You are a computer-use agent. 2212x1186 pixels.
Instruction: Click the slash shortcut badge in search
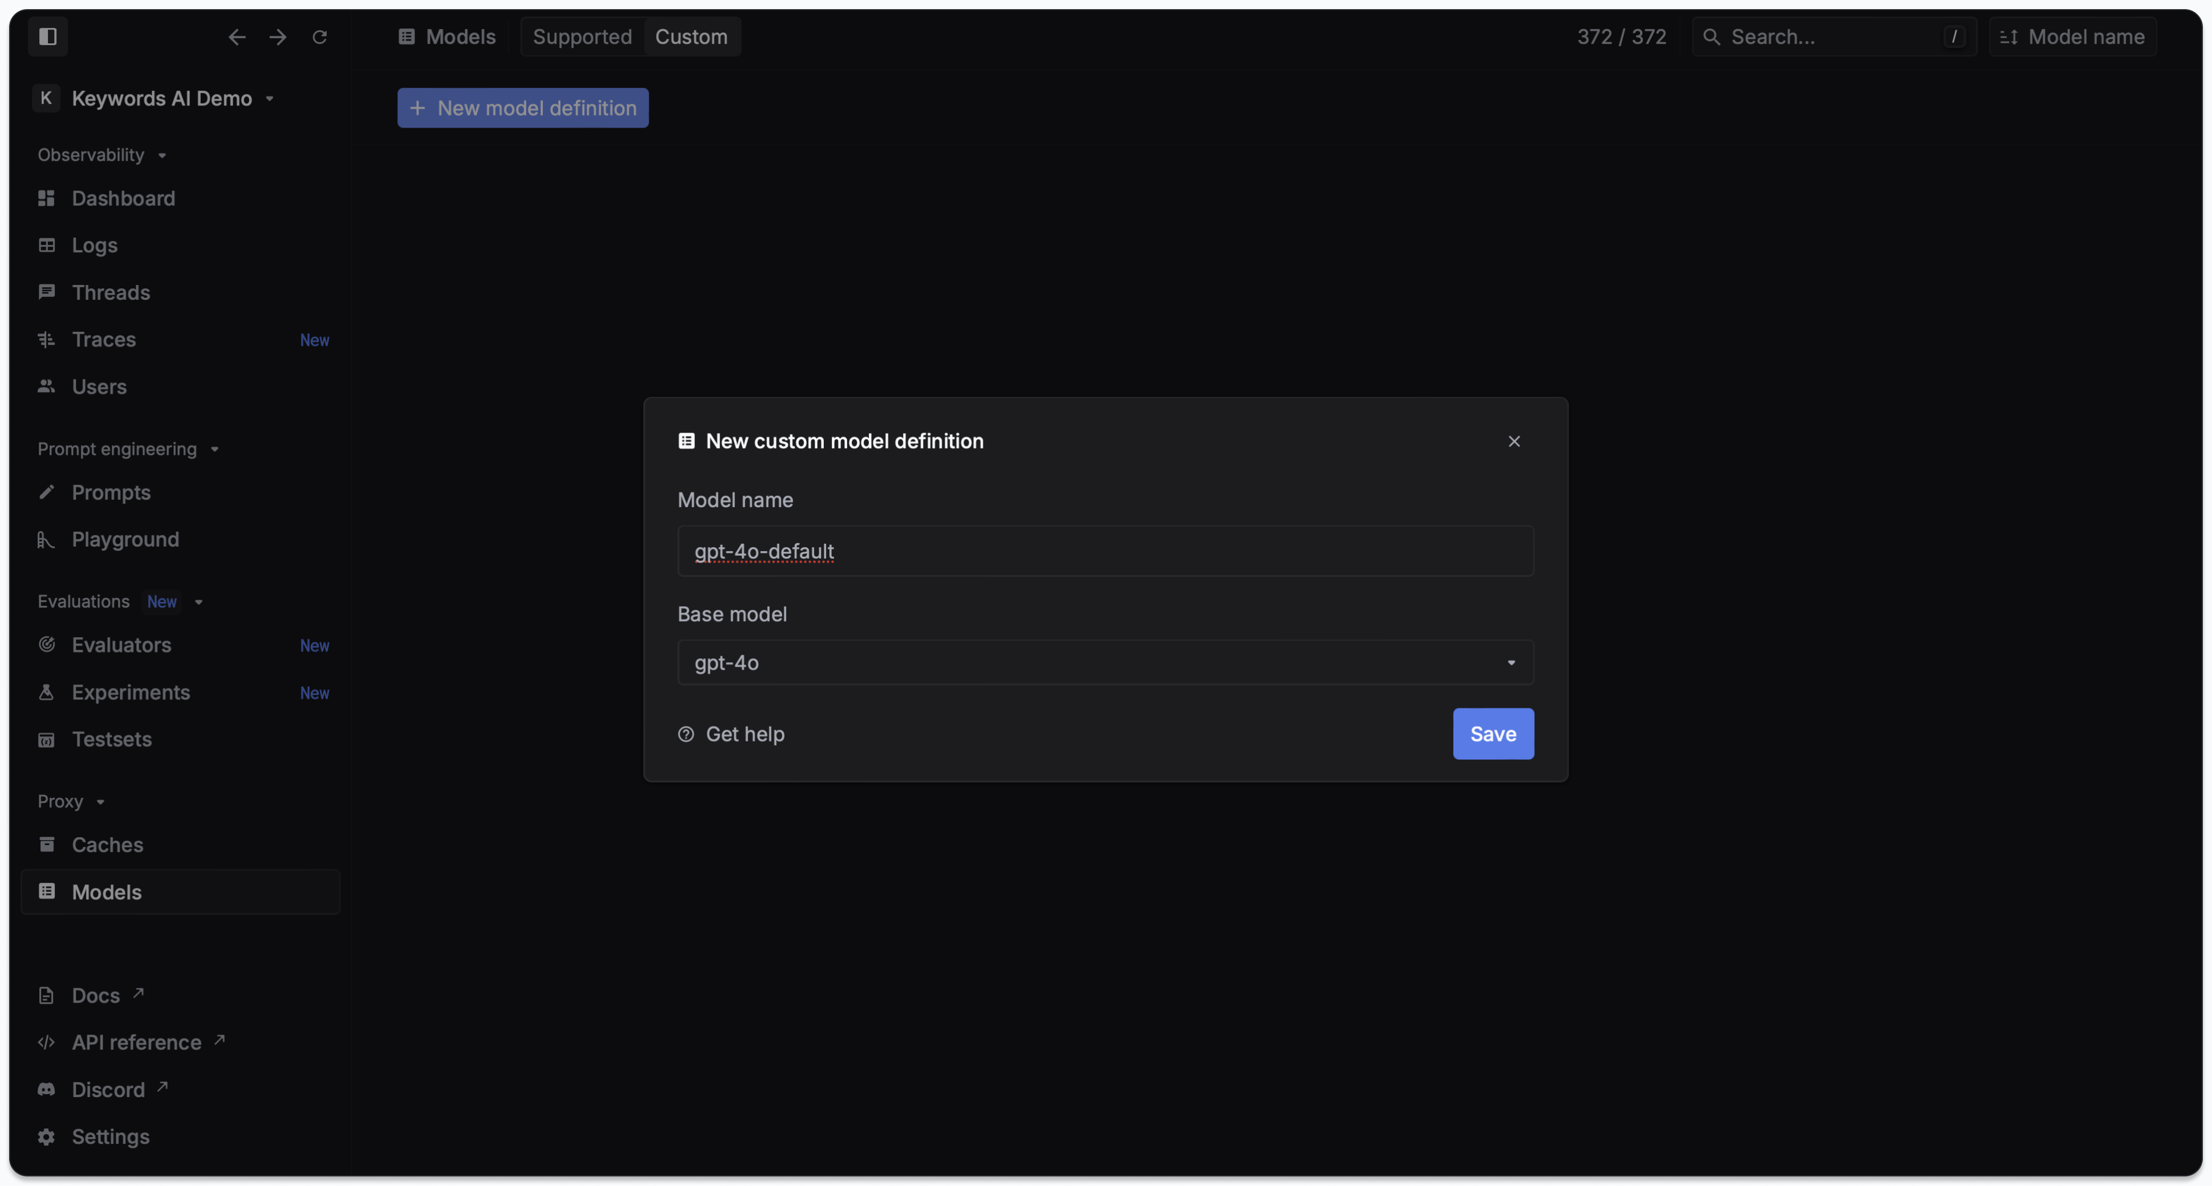1954,37
